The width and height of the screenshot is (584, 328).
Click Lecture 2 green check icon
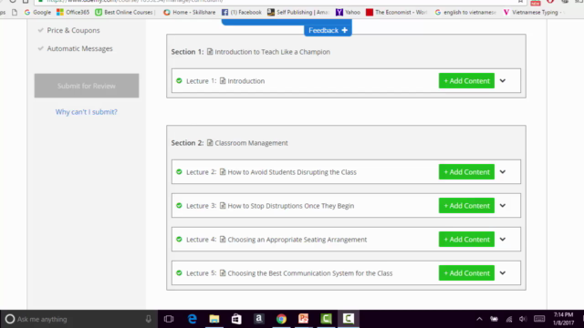click(179, 172)
